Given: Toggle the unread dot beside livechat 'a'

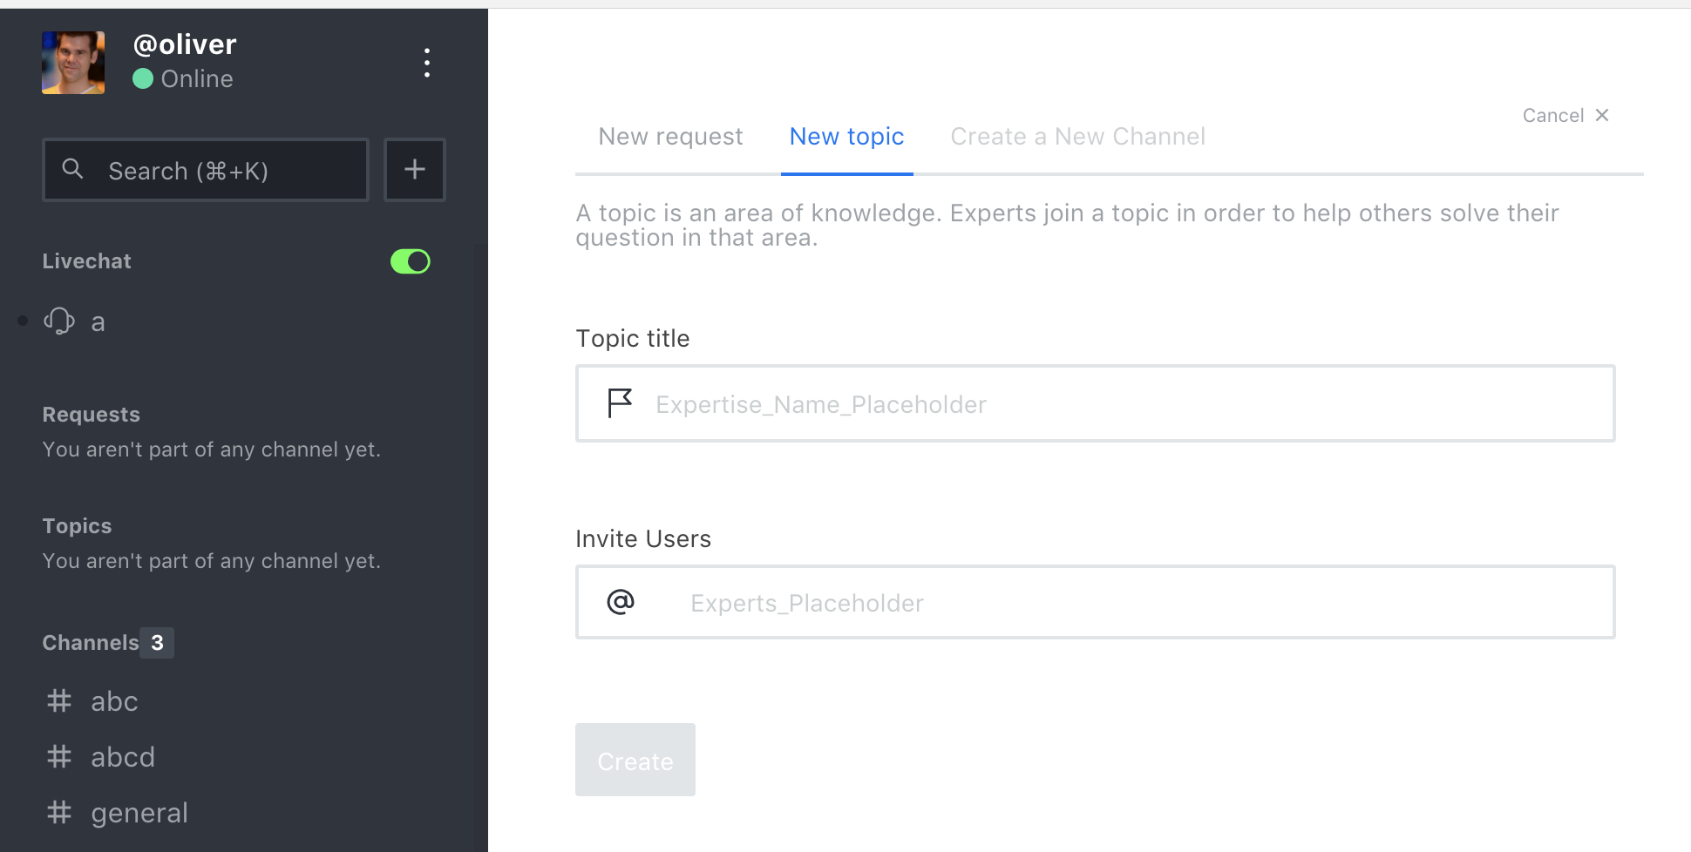Looking at the screenshot, I should point(23,321).
